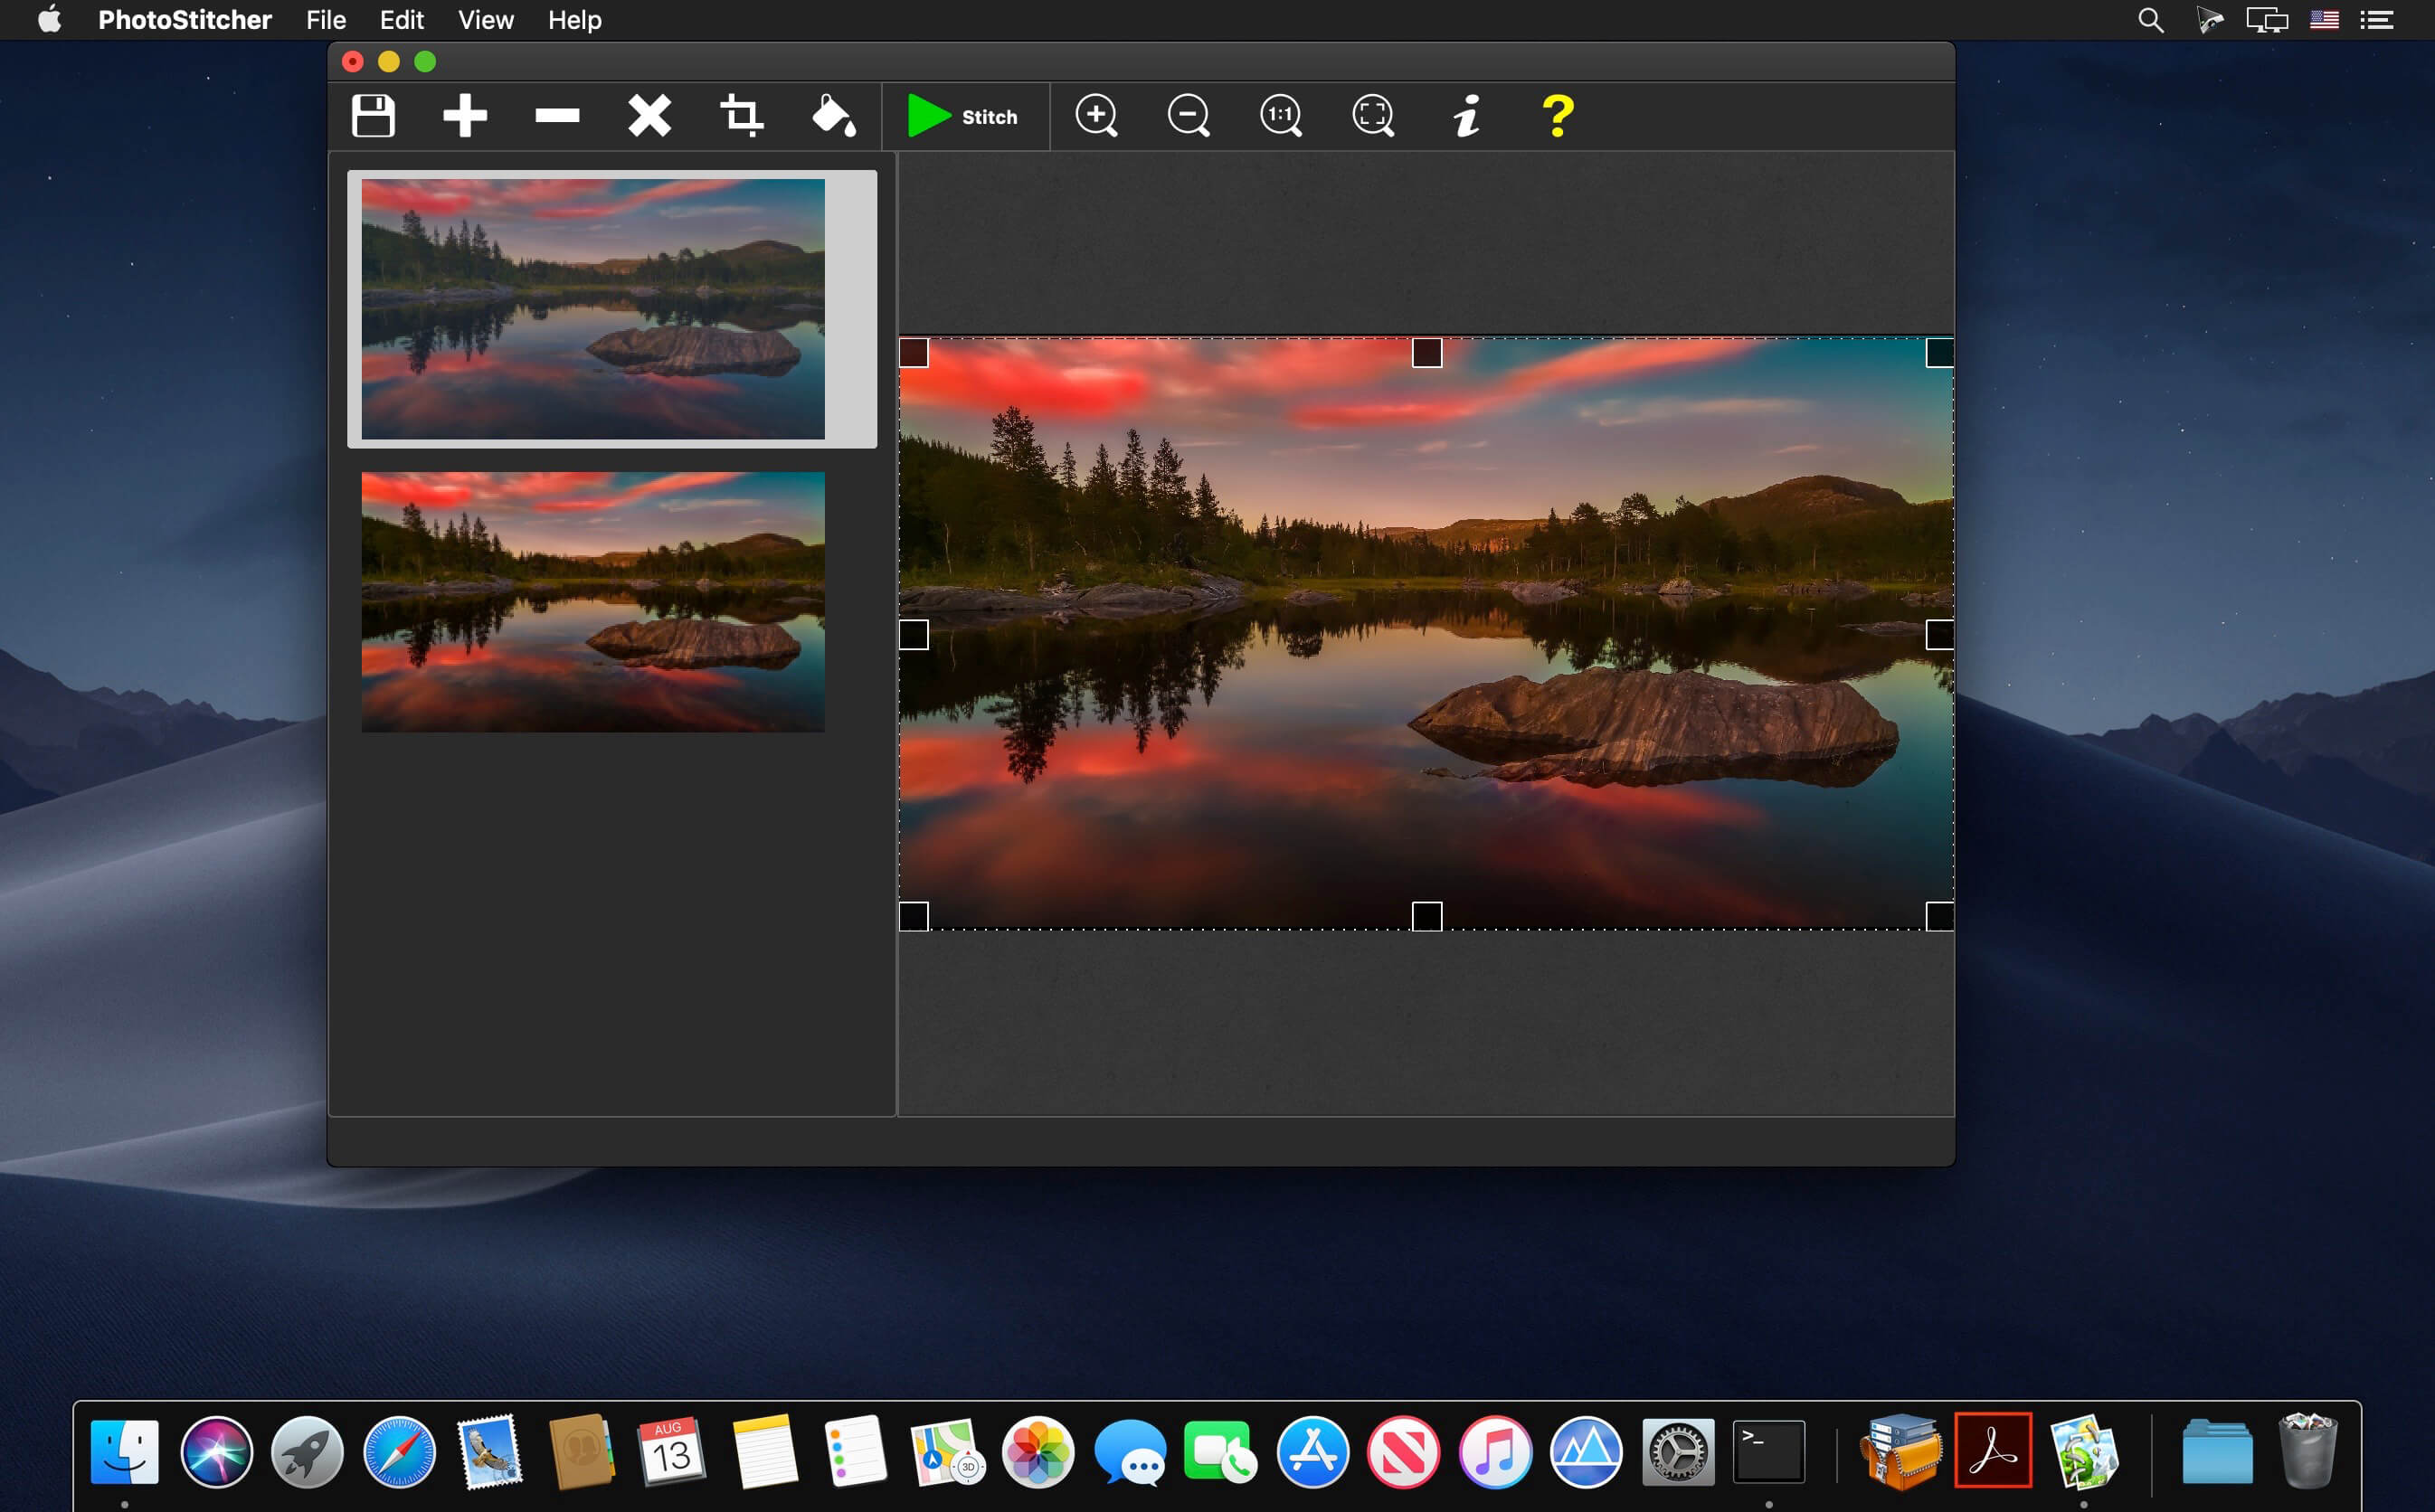Select the first source image thumbnail

click(x=593, y=309)
